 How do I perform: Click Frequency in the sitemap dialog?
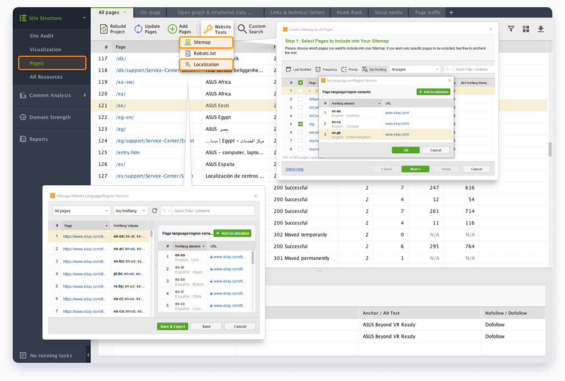pos(326,69)
